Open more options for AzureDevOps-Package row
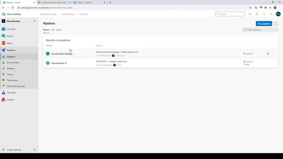283x159 pixels. (274, 54)
